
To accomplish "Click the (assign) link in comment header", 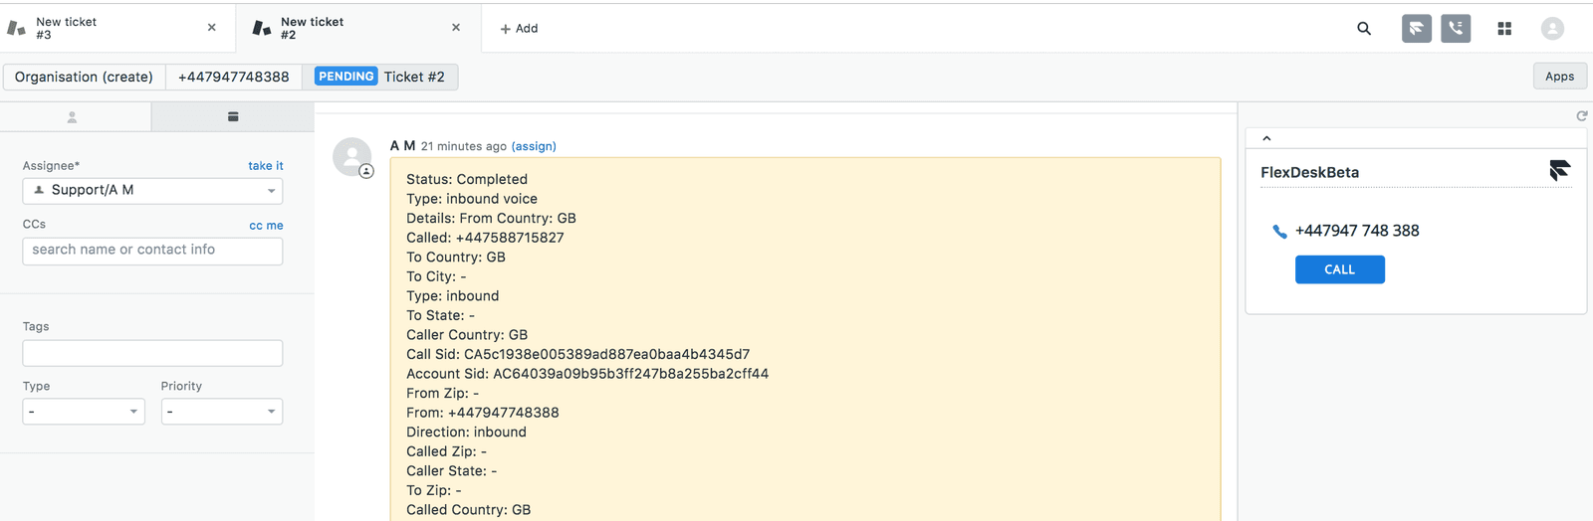I will coord(534,146).
